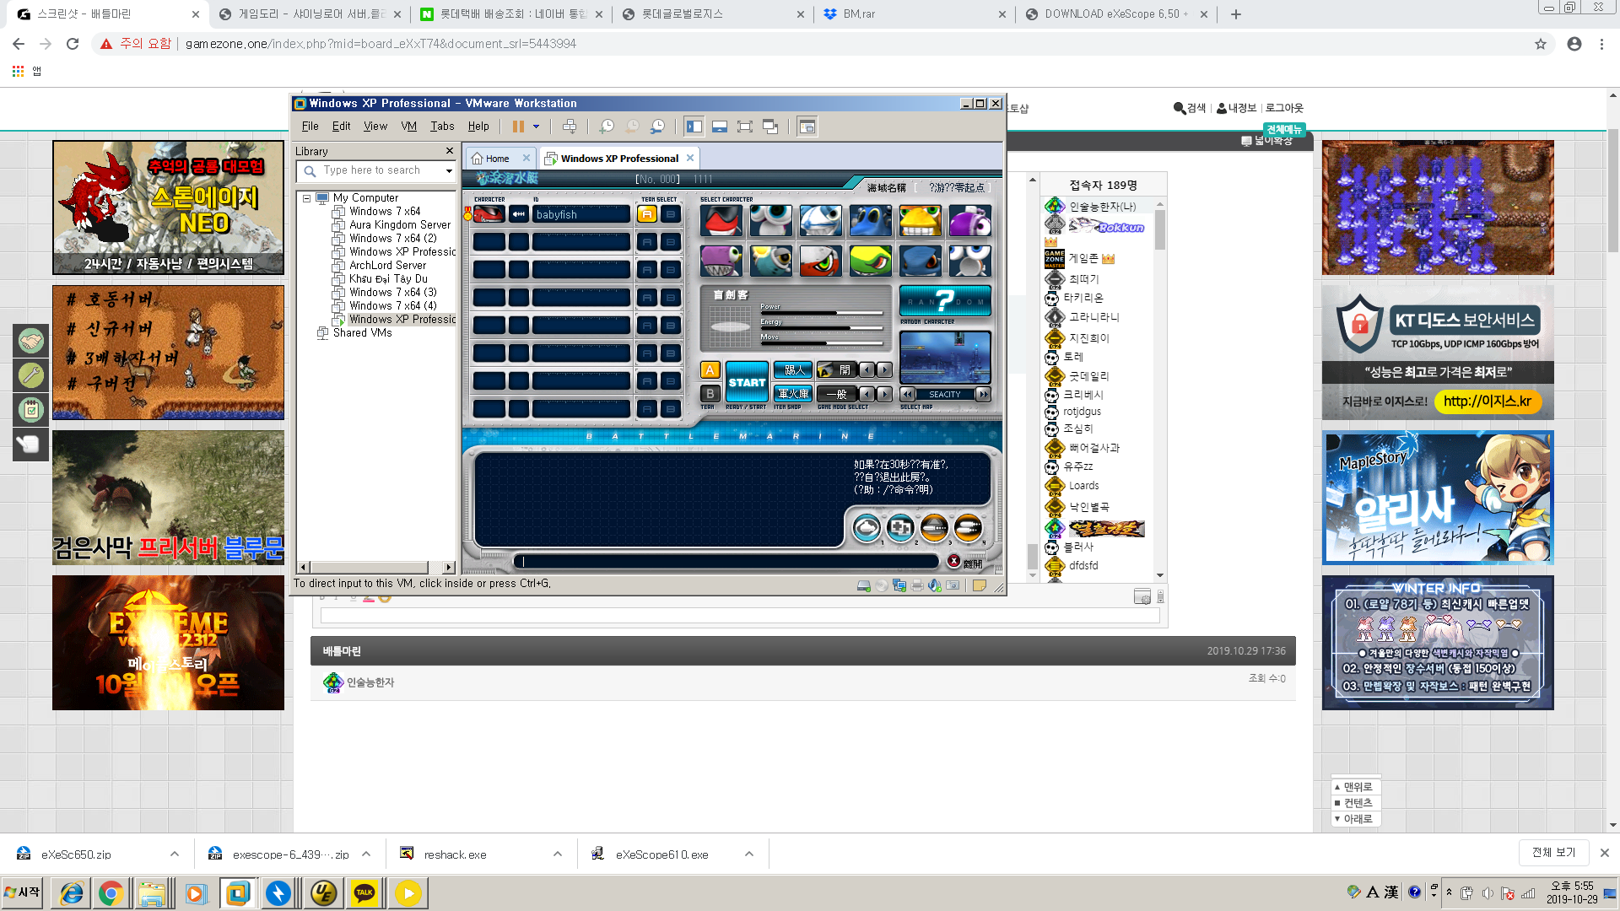Toggle babyfish row team B selector
This screenshot has width=1620, height=911.
click(x=671, y=214)
